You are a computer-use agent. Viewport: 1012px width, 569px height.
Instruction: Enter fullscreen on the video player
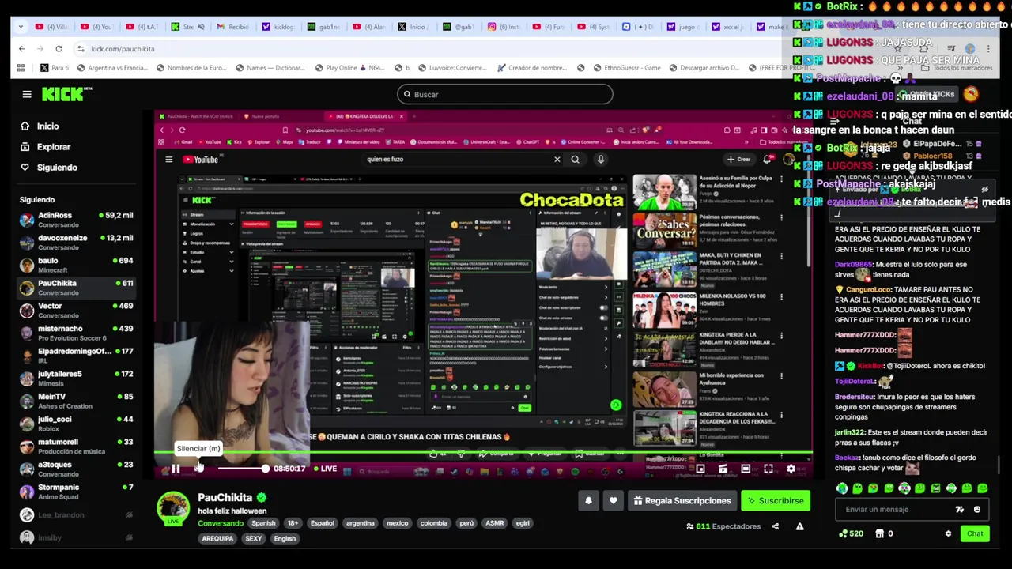point(768,469)
